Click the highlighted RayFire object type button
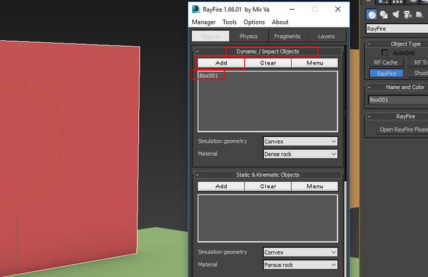428x277 pixels. point(387,73)
